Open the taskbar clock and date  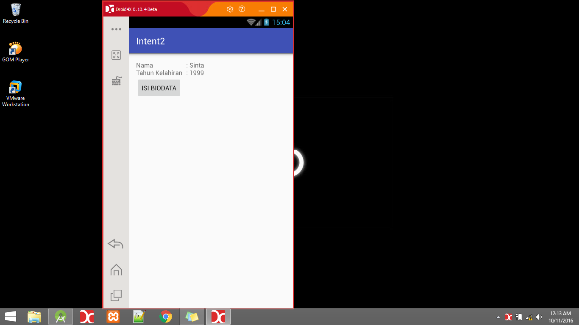point(561,317)
